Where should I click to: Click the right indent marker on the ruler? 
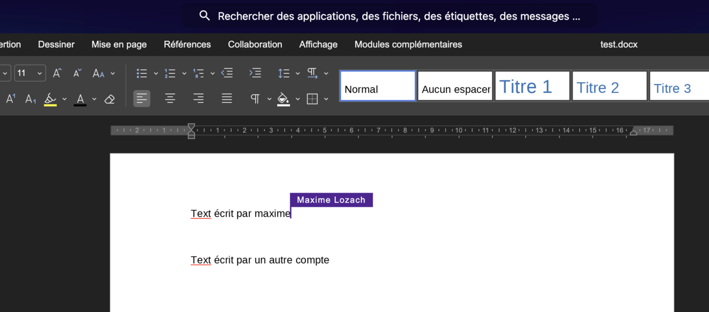[633, 132]
